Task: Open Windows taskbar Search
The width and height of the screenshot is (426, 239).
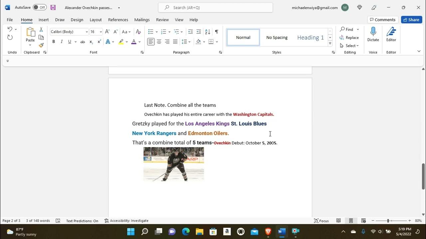Action: point(144,231)
